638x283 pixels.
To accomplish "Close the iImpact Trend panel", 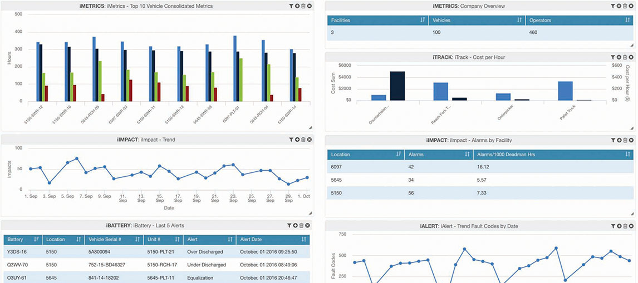I will coord(310,140).
